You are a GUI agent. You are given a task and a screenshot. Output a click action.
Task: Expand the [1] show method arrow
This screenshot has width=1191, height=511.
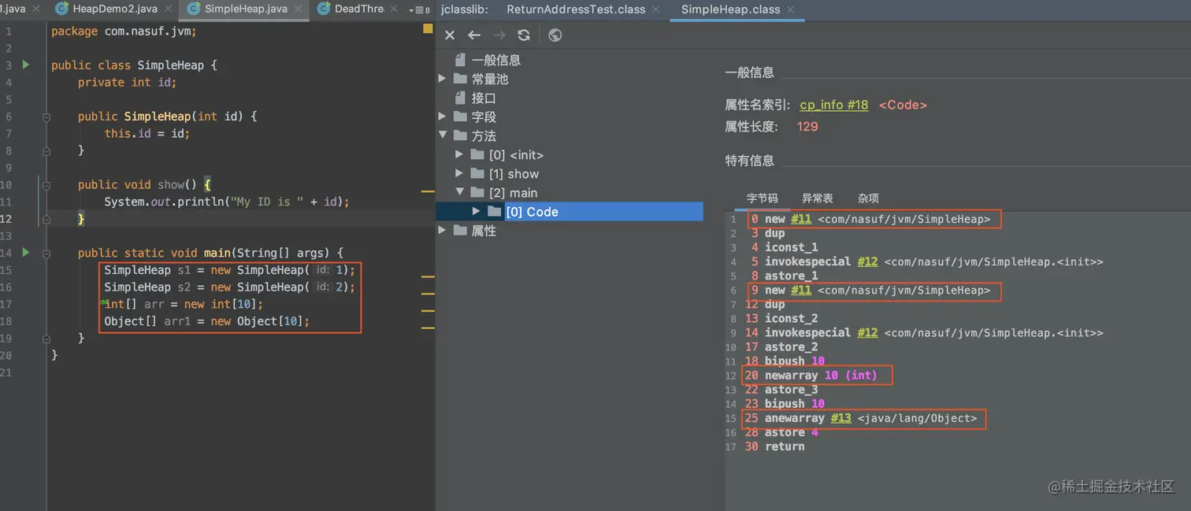pos(459,173)
